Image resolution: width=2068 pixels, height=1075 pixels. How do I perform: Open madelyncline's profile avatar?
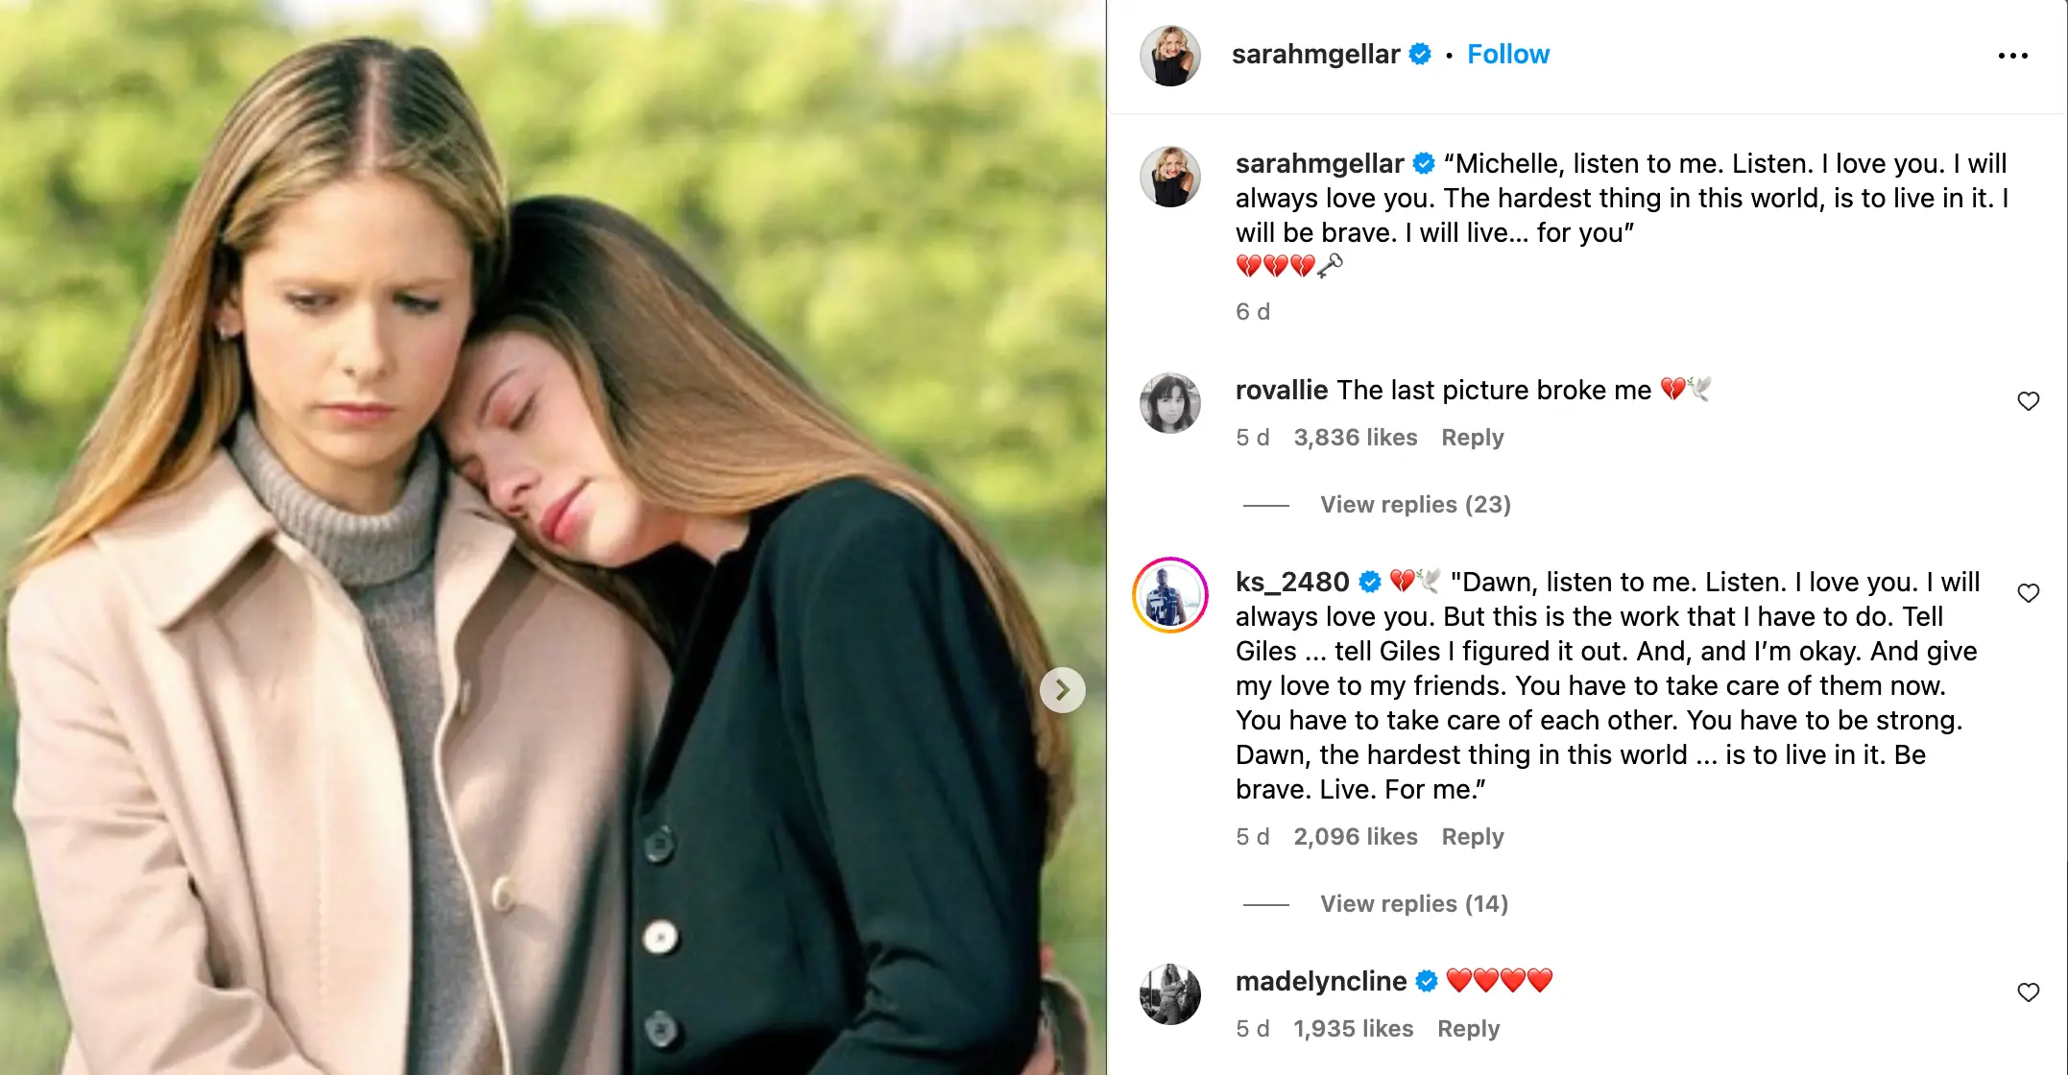coord(1169,995)
